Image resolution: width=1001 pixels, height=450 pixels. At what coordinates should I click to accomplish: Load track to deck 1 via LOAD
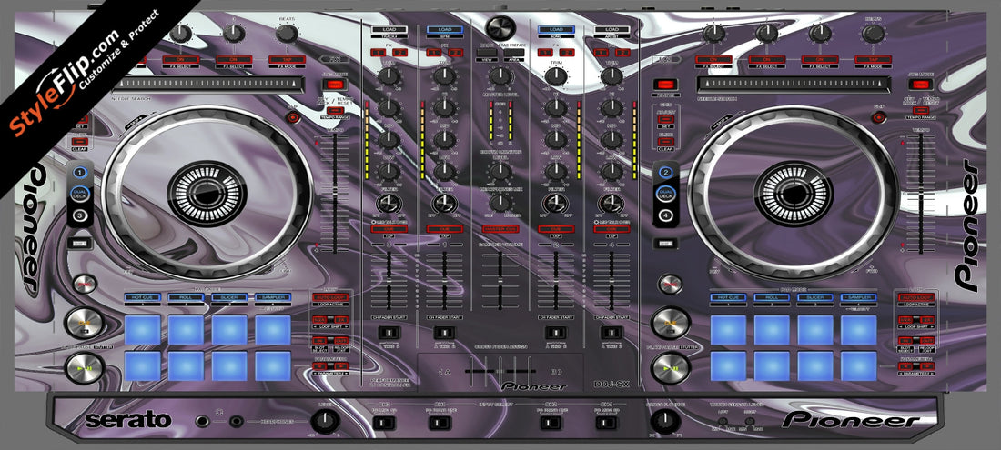tap(444, 29)
